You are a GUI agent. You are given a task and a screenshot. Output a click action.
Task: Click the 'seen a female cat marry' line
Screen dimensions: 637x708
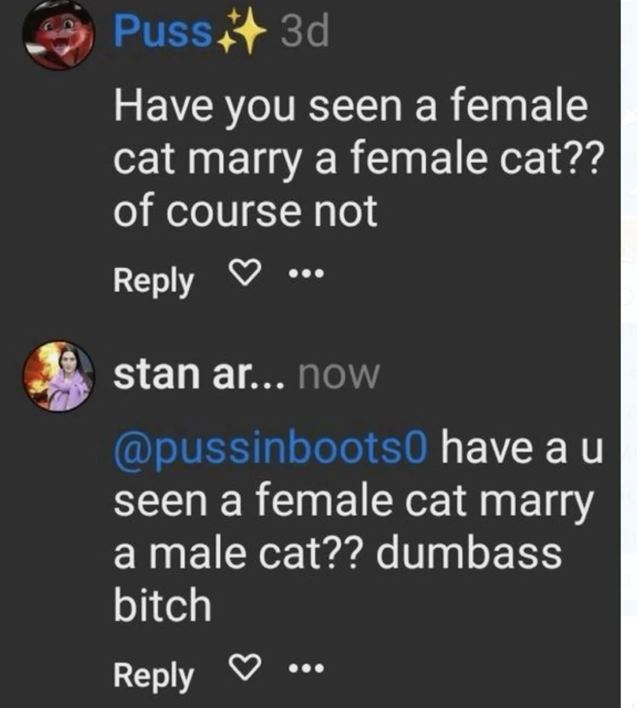coord(353,501)
